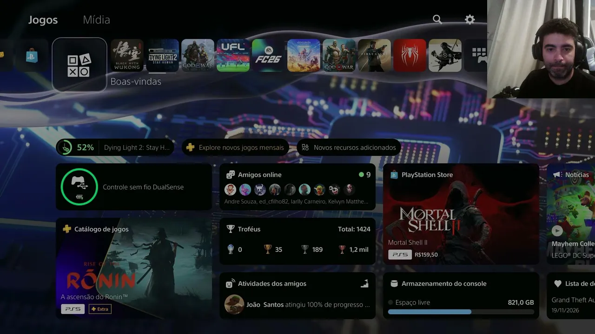Screen dimensions: 595x334
Task: Play the Mayhem Collection news video
Action: point(557,231)
